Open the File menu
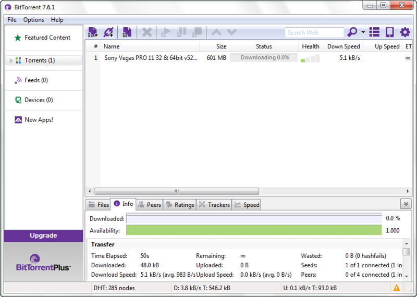 pyautogui.click(x=12, y=20)
